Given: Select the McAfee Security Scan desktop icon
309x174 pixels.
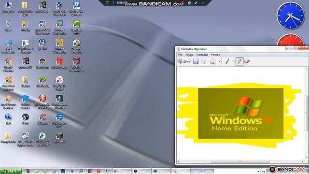Looking at the screenshot, I should [x=76, y=64].
